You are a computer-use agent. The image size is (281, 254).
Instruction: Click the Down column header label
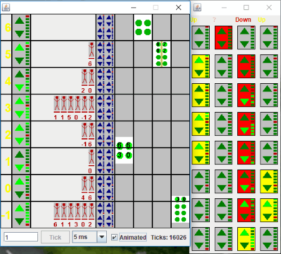coord(243,20)
